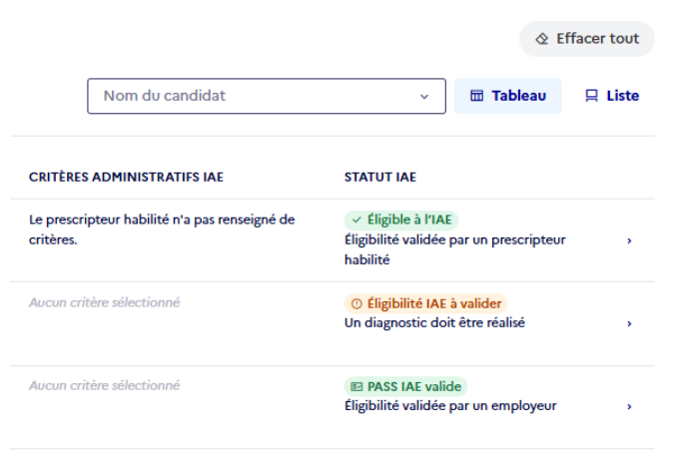Screen dimensions: 675x472
Task: Click the PASS IAE valide badge
Action: tap(405, 386)
